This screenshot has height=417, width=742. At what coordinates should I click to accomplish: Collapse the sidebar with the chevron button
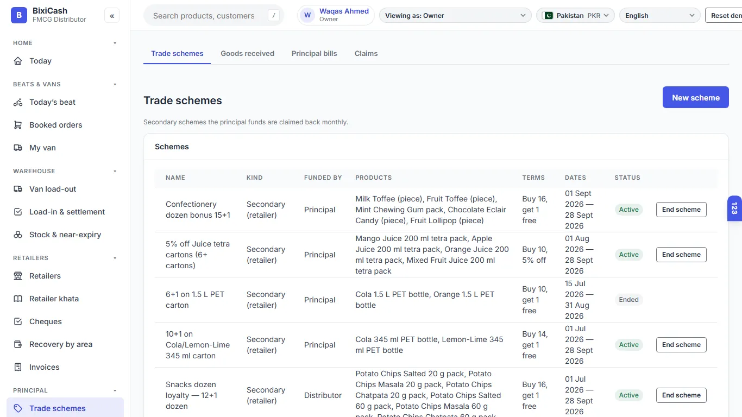click(x=112, y=16)
